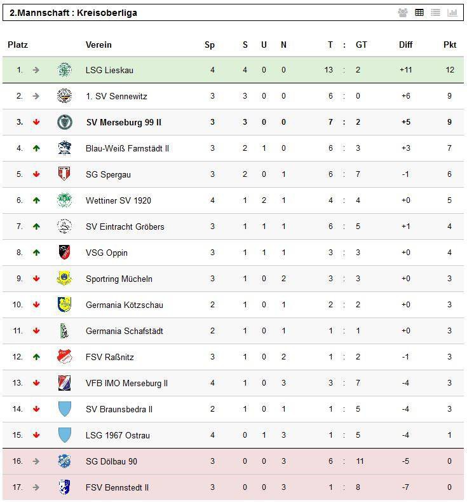Open the team group view icon
Viewport: 467px width, 502px height.
pyautogui.click(x=403, y=13)
